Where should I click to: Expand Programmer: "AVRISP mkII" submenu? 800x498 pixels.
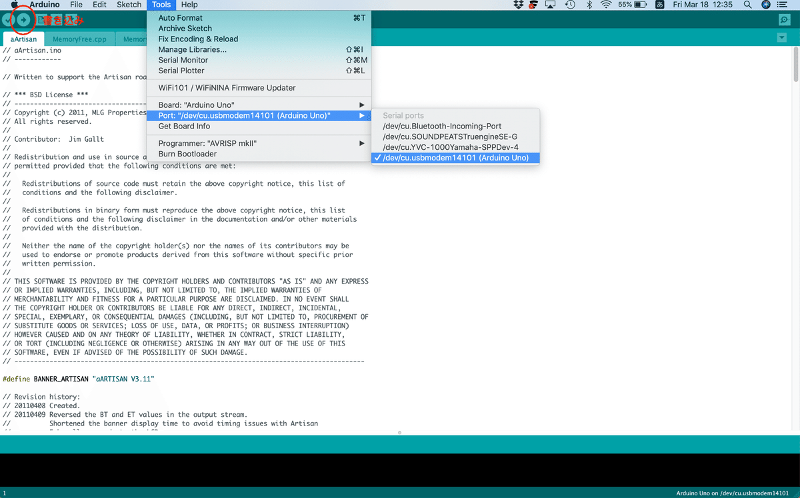[259, 143]
